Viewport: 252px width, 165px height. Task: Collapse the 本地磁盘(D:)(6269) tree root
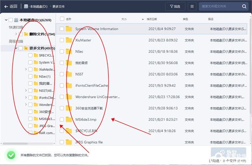[x=6, y=20]
